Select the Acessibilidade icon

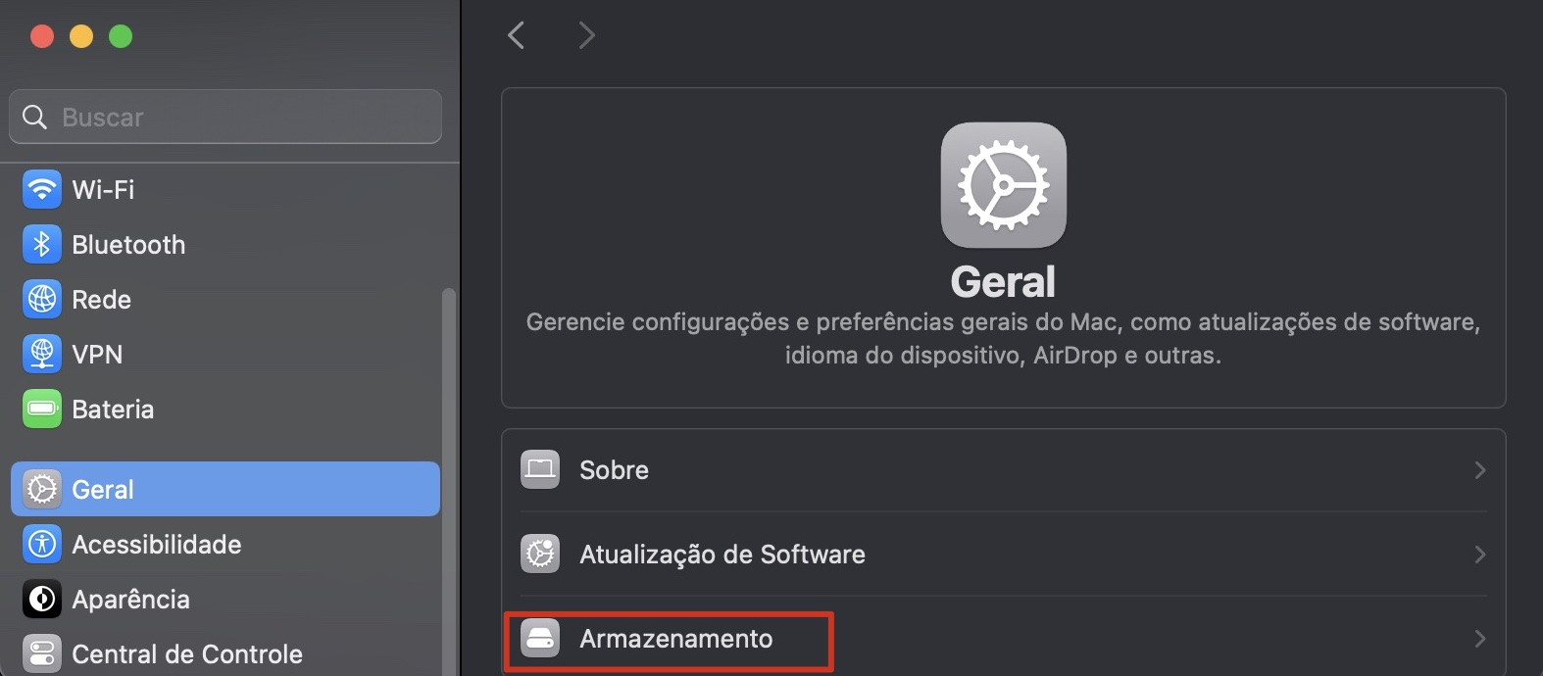[40, 544]
